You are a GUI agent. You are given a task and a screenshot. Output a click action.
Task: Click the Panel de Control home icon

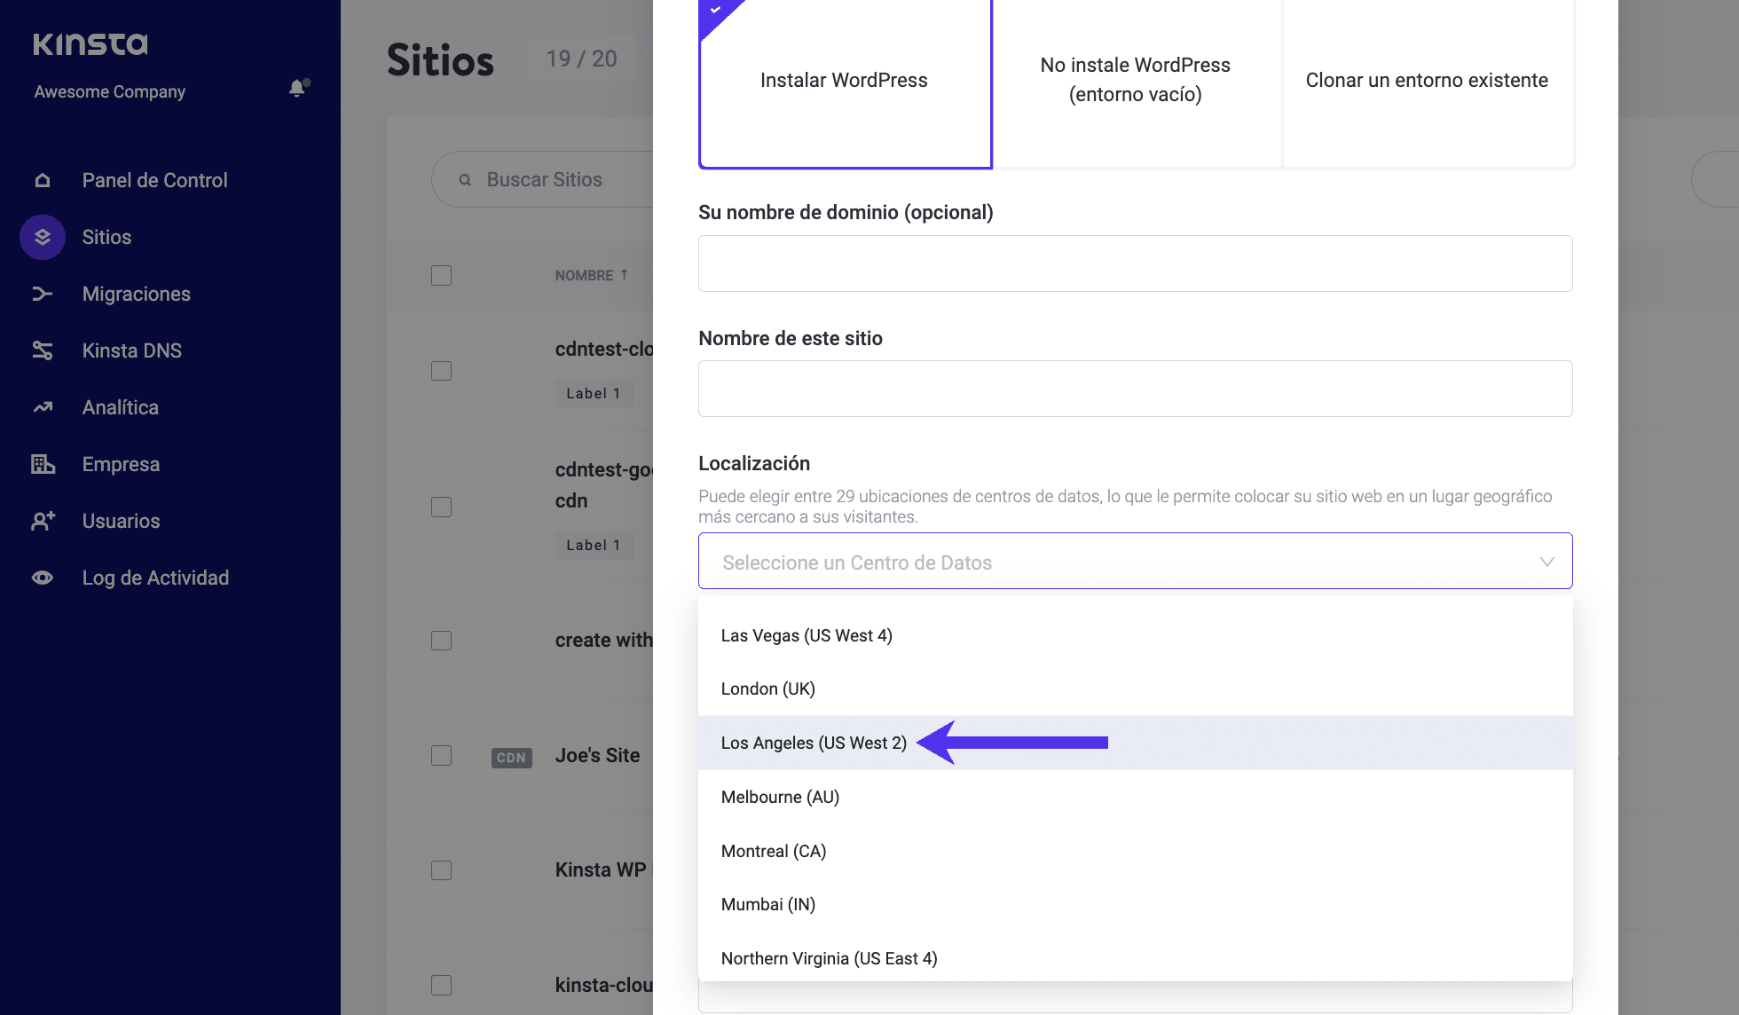click(x=43, y=181)
